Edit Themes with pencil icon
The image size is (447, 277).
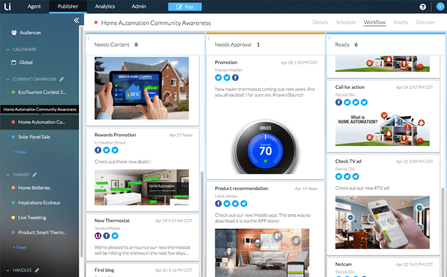click(x=35, y=175)
